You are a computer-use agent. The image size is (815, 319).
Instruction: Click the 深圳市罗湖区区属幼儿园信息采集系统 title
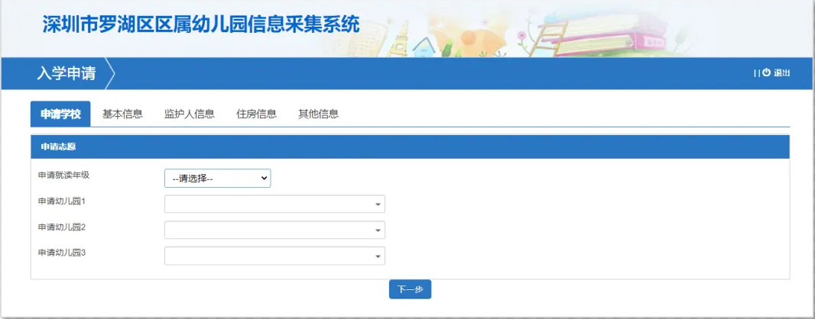tap(201, 24)
